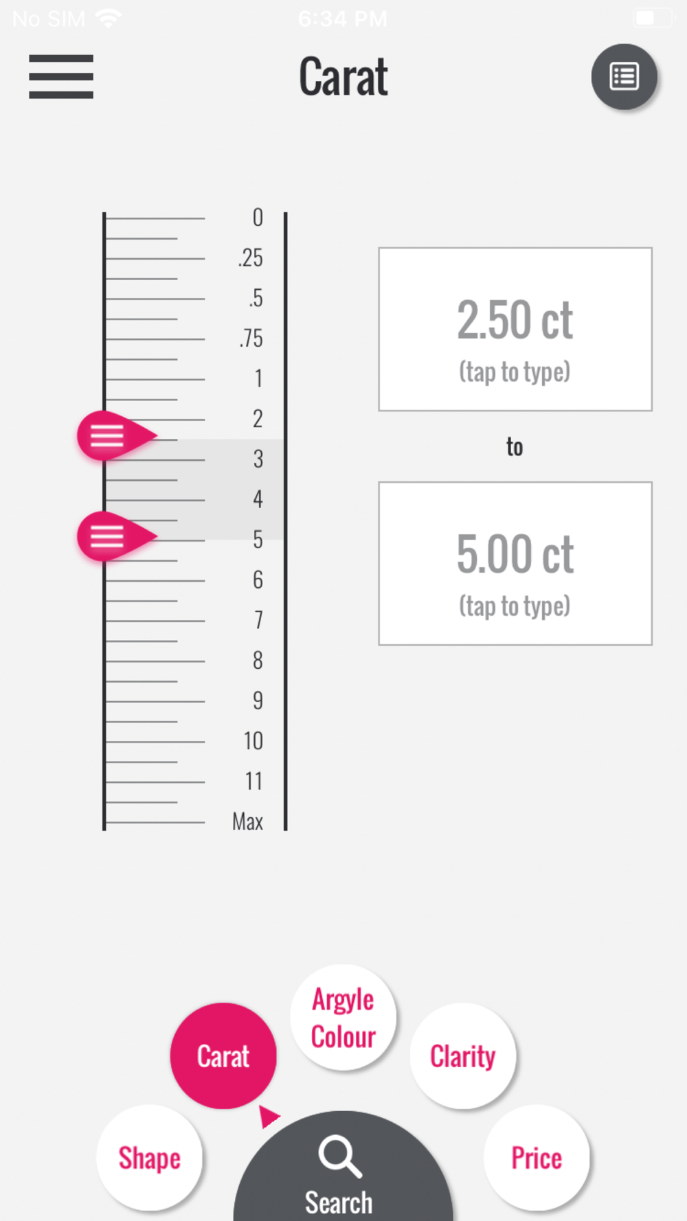Tap the 2.50 ct minimum field
The width and height of the screenshot is (687, 1221).
pyautogui.click(x=515, y=330)
